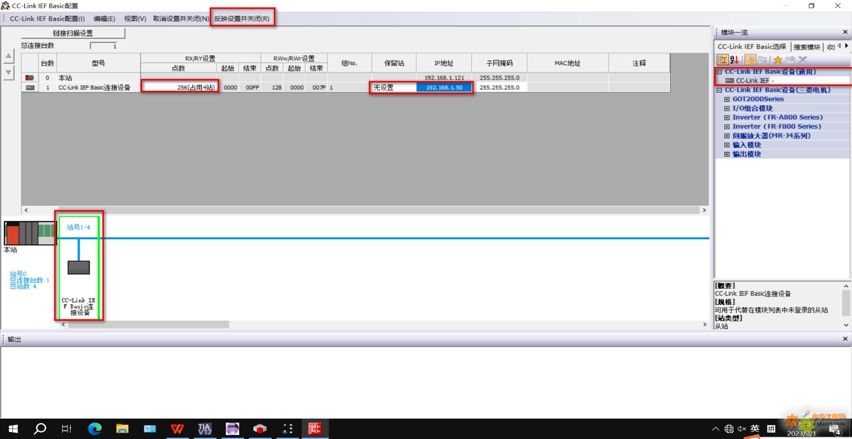This screenshot has width=852, height=439.
Task: Click 取消设置并关闭(N) menu item
Action: (x=181, y=18)
